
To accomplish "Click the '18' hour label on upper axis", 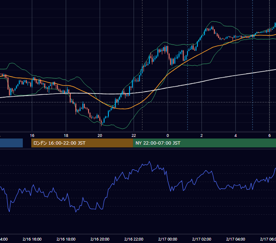I will click(66, 136).
